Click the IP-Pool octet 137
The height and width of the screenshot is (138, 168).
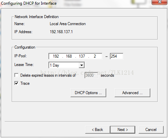82,56
